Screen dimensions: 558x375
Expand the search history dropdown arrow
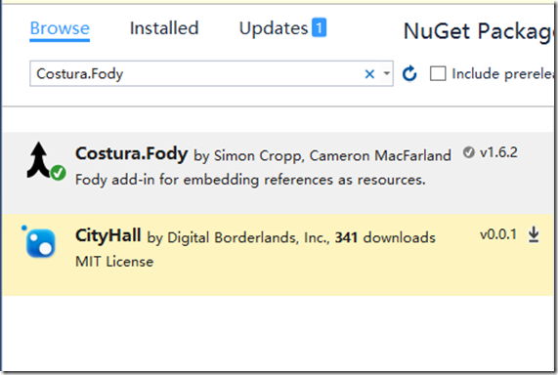pyautogui.click(x=386, y=73)
